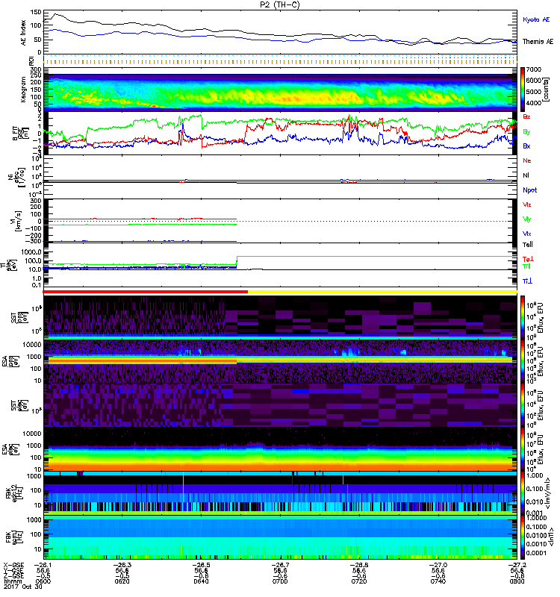The width and height of the screenshot is (560, 597).
Task: Select the red Te⊥ legend label
Action: pos(528,259)
